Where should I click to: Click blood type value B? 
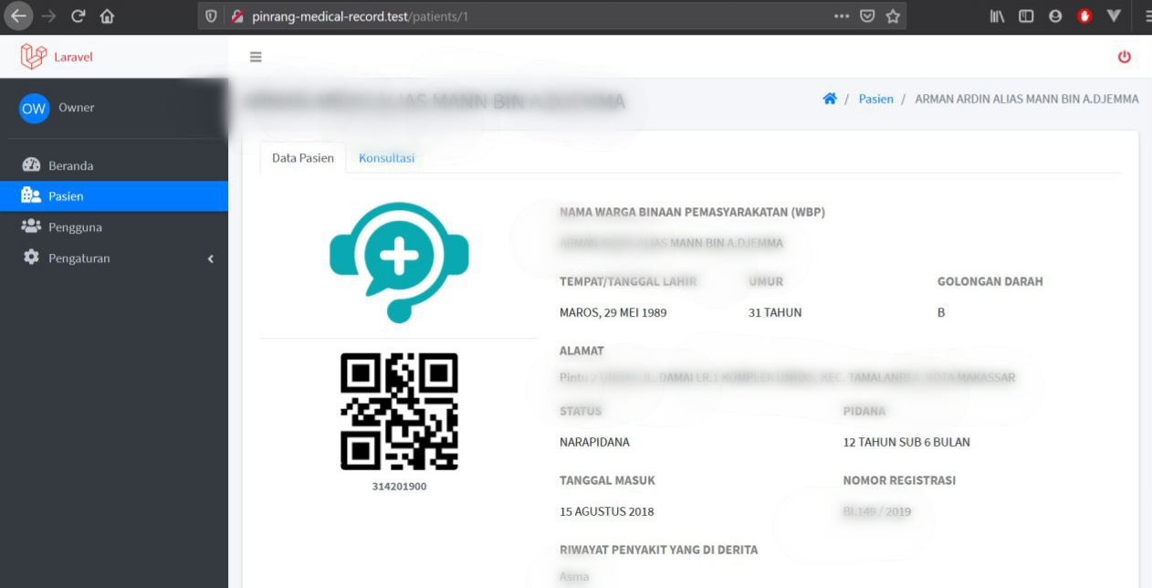tap(941, 312)
